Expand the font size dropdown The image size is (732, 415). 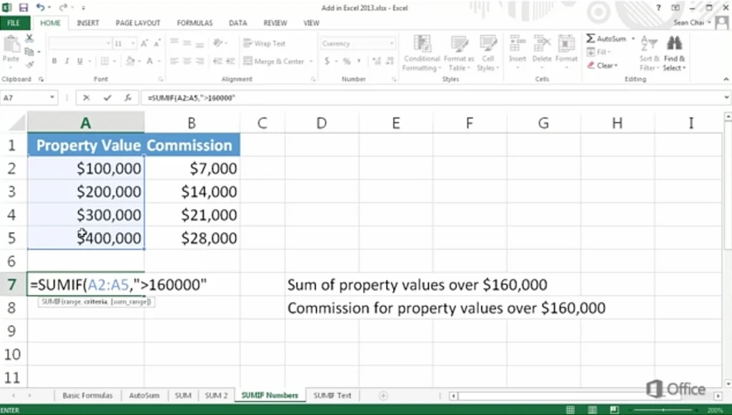[133, 44]
